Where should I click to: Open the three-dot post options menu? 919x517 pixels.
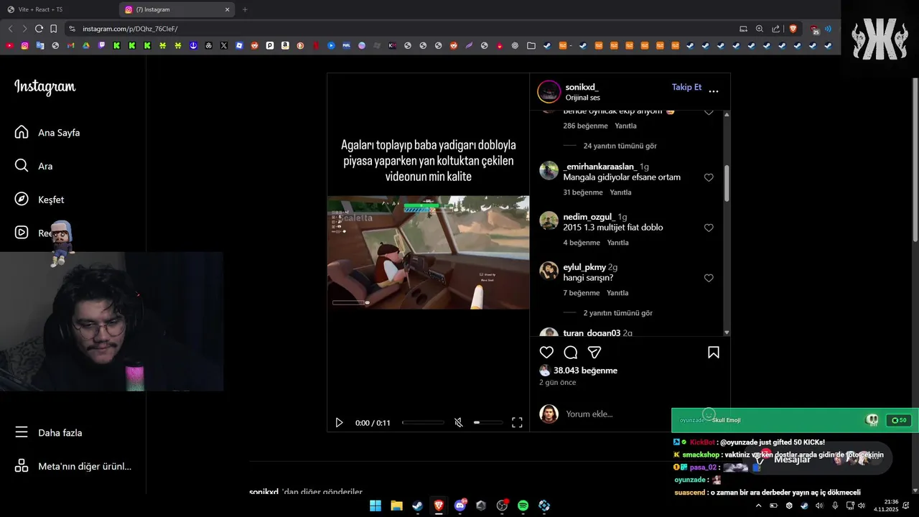714,91
